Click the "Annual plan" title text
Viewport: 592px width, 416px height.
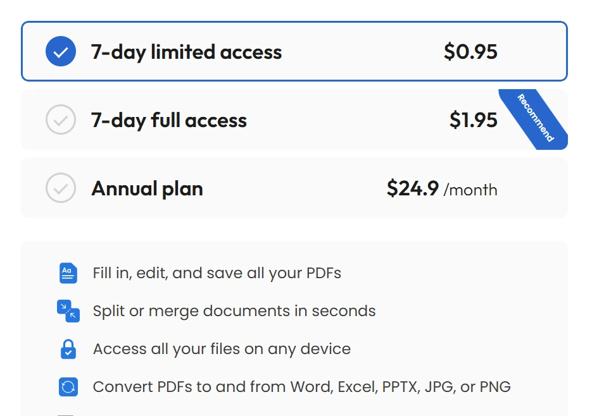[147, 188]
